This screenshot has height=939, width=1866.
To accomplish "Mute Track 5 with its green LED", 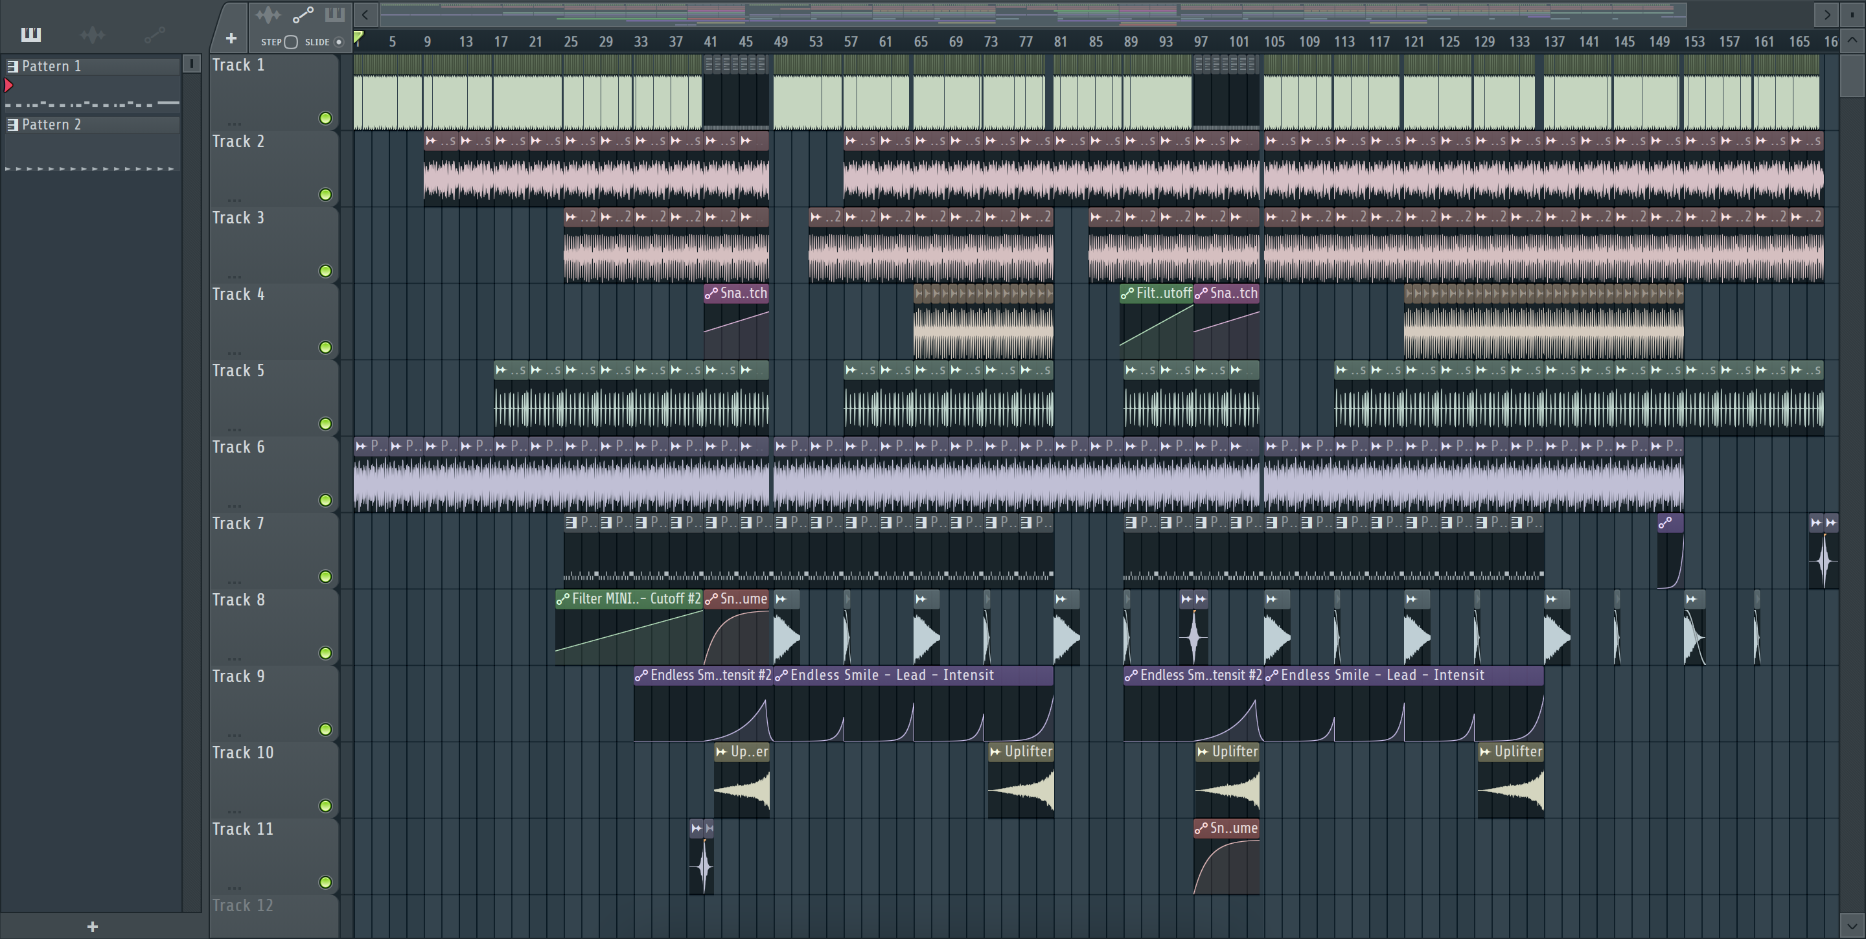I will (325, 424).
